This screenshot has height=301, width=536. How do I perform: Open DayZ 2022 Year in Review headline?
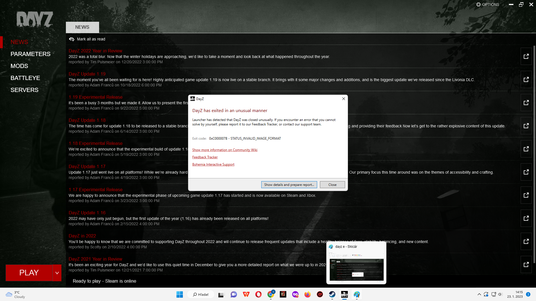click(x=95, y=51)
